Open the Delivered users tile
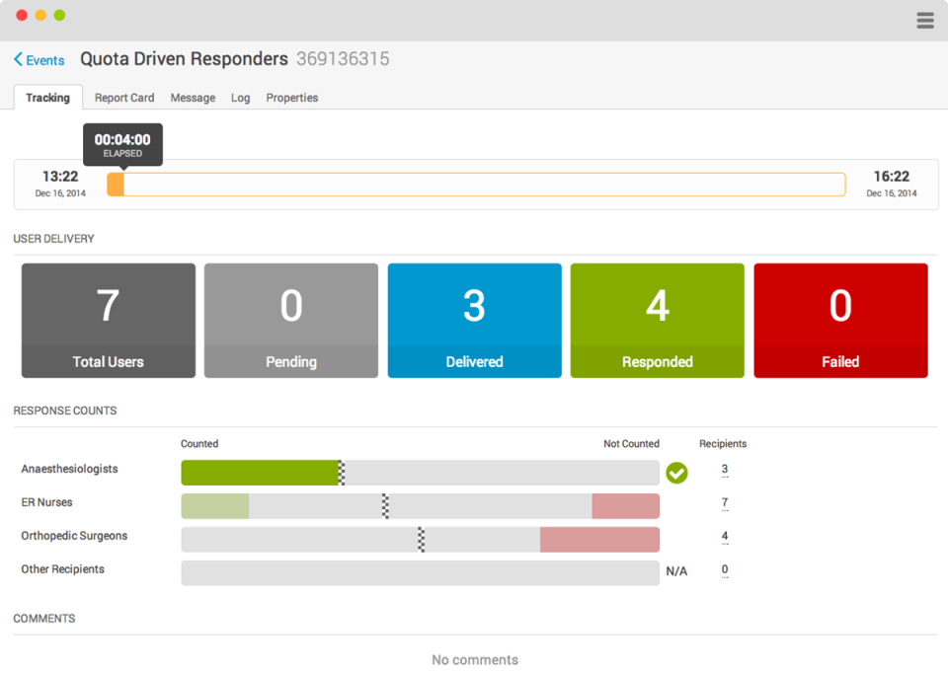 (x=475, y=321)
